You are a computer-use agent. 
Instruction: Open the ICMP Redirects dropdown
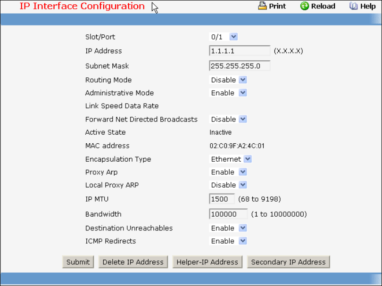pos(228,241)
